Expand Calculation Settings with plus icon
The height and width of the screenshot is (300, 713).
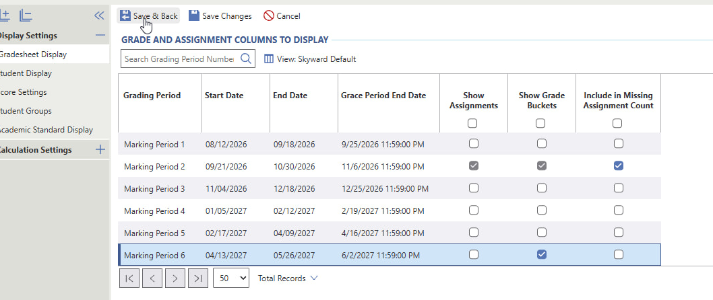[100, 150]
